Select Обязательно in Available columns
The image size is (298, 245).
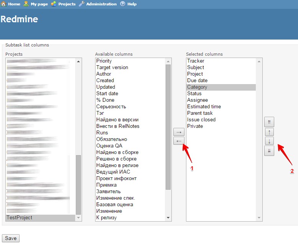130,139
